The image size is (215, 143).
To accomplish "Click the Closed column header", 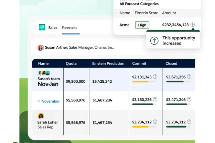I will [x=171, y=63].
